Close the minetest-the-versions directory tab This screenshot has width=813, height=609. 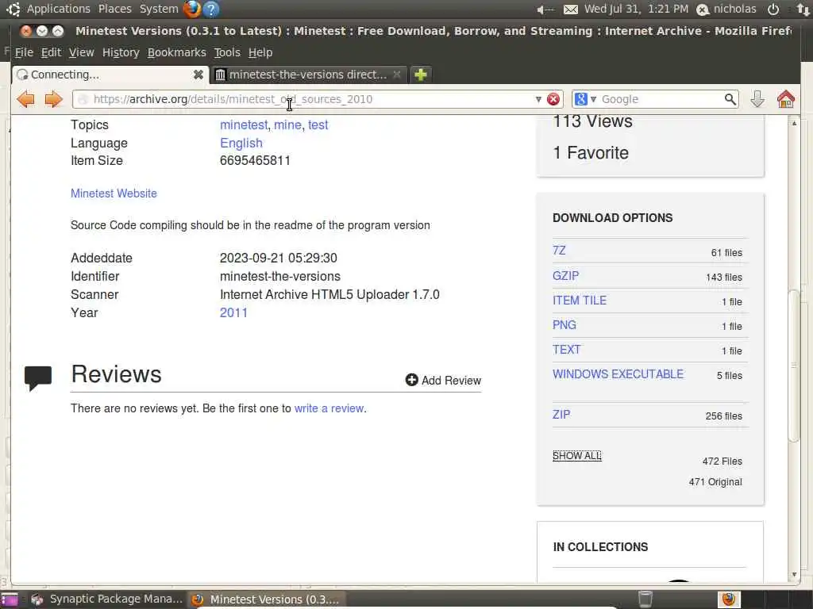397,75
